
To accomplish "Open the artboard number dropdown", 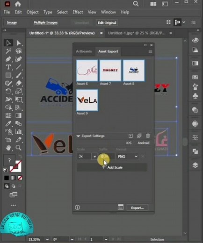I will coord(106,239).
